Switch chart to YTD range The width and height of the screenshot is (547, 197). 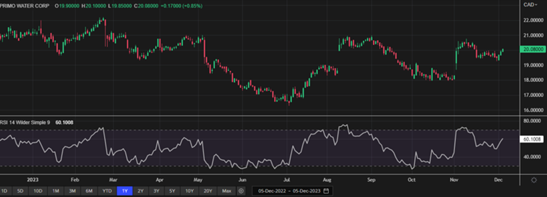(107, 191)
